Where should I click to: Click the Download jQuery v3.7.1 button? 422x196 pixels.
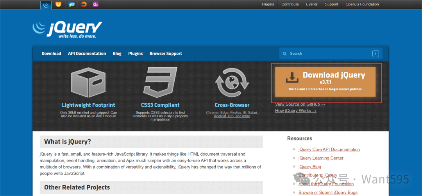[x=325, y=82]
